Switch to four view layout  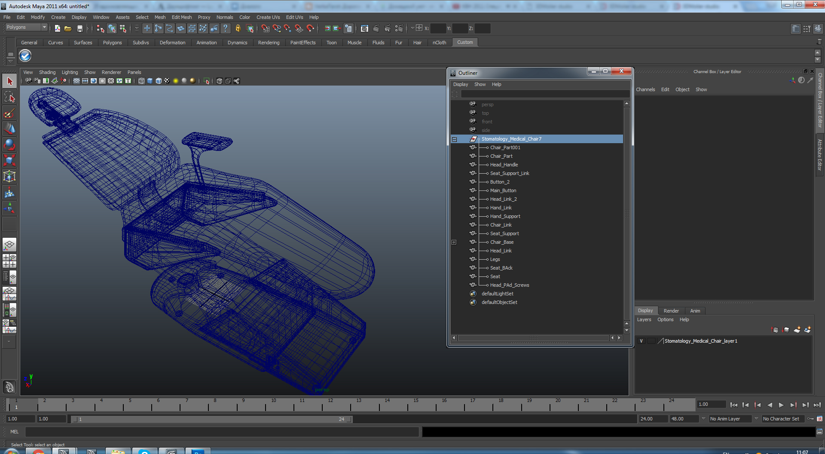pyautogui.click(x=9, y=261)
